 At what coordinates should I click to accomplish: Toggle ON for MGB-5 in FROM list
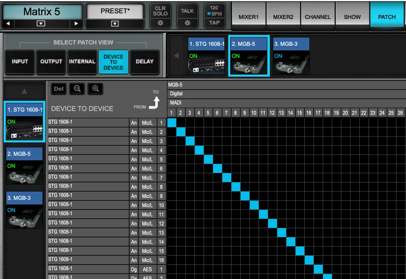[x=11, y=166]
